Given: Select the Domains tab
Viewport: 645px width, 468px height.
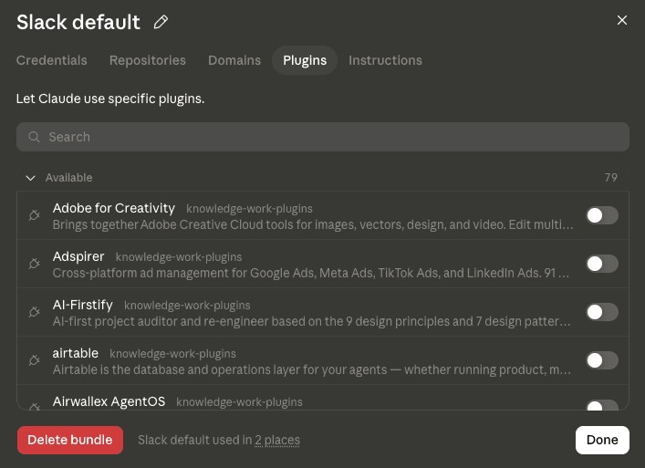Looking at the screenshot, I should [234, 60].
